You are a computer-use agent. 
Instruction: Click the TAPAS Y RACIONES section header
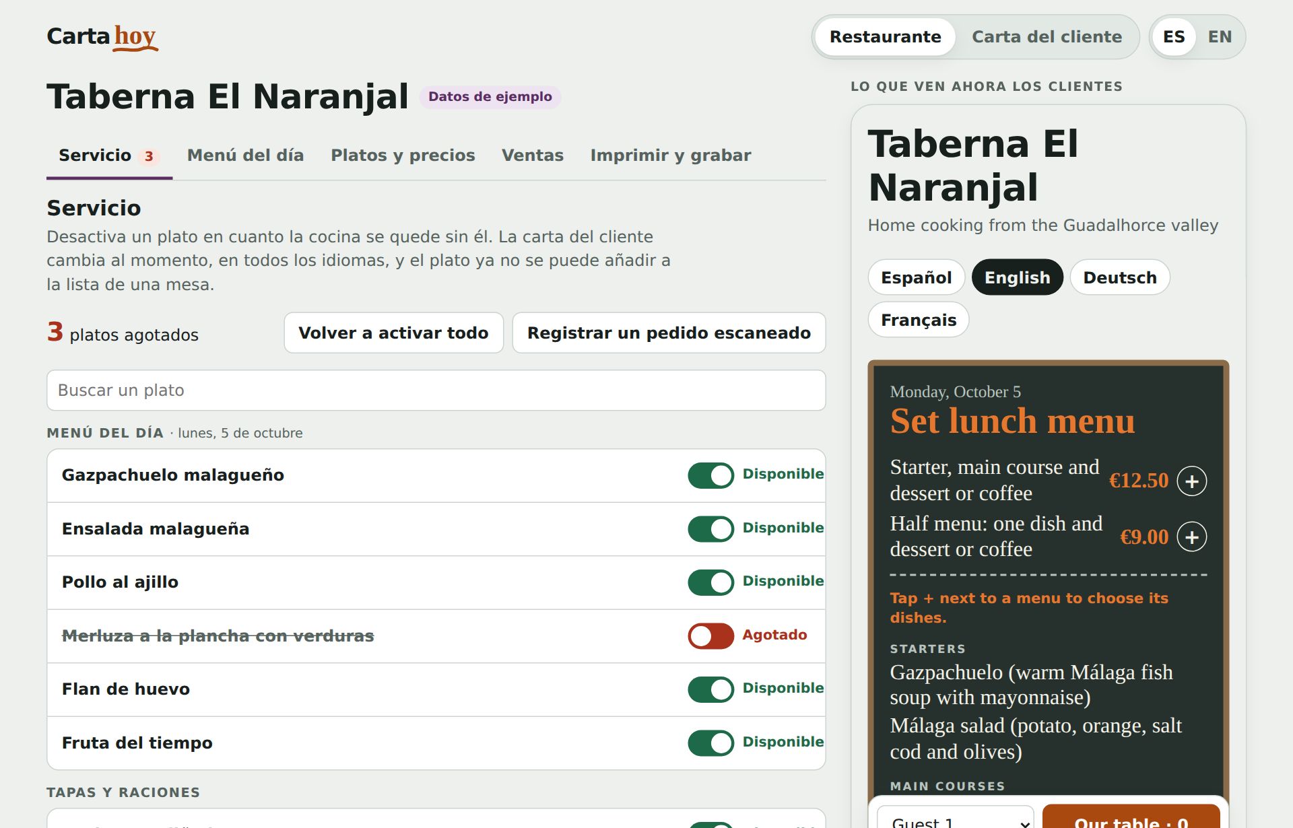(x=123, y=792)
